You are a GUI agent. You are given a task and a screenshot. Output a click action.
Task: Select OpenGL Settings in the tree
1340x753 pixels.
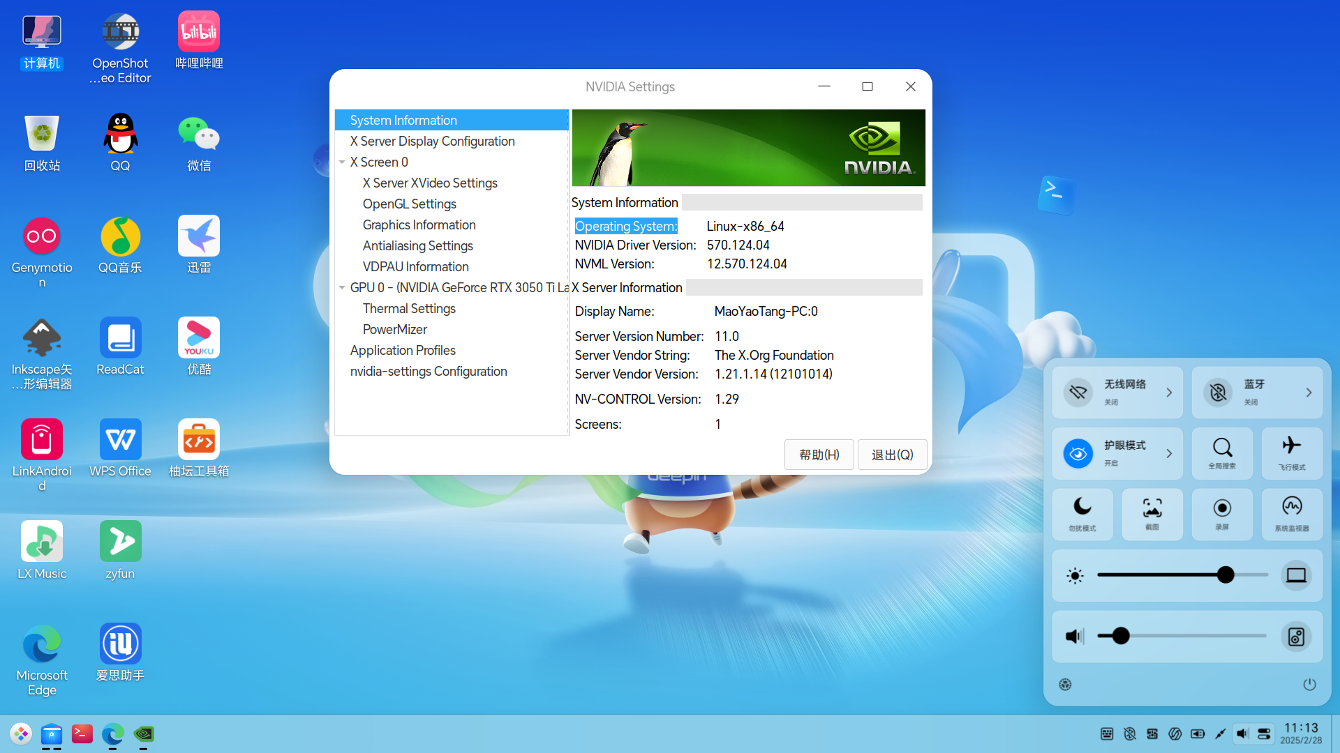pyautogui.click(x=409, y=204)
